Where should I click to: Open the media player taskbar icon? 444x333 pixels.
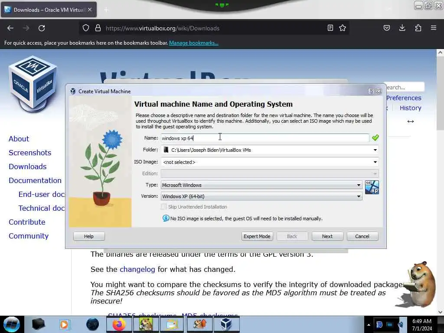[64, 324]
